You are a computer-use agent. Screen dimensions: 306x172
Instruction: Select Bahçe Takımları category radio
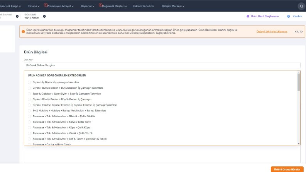[x=29, y=111]
